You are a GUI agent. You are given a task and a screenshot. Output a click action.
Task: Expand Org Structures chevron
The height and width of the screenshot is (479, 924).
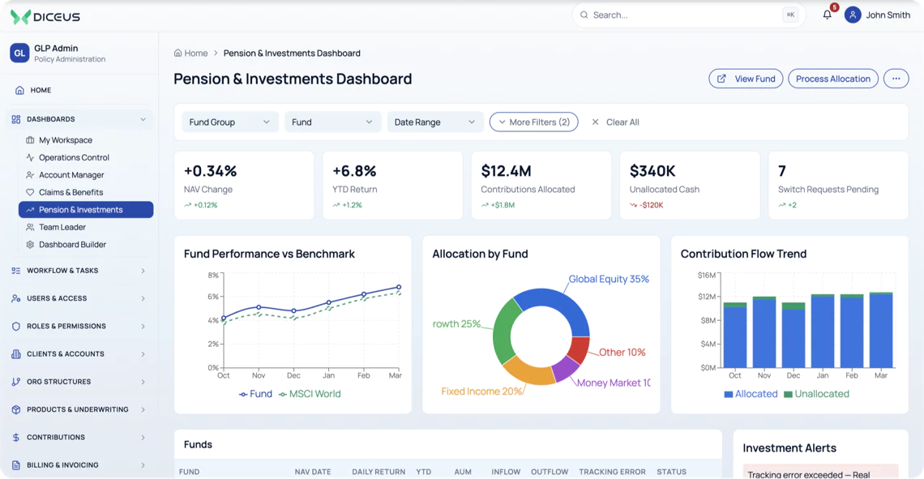143,382
